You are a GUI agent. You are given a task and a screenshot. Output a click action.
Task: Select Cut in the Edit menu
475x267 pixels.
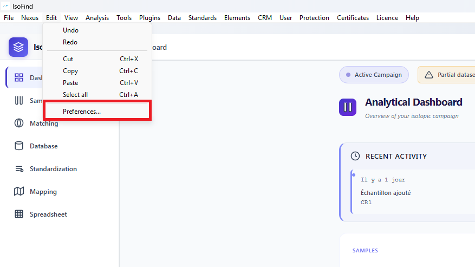click(97, 59)
